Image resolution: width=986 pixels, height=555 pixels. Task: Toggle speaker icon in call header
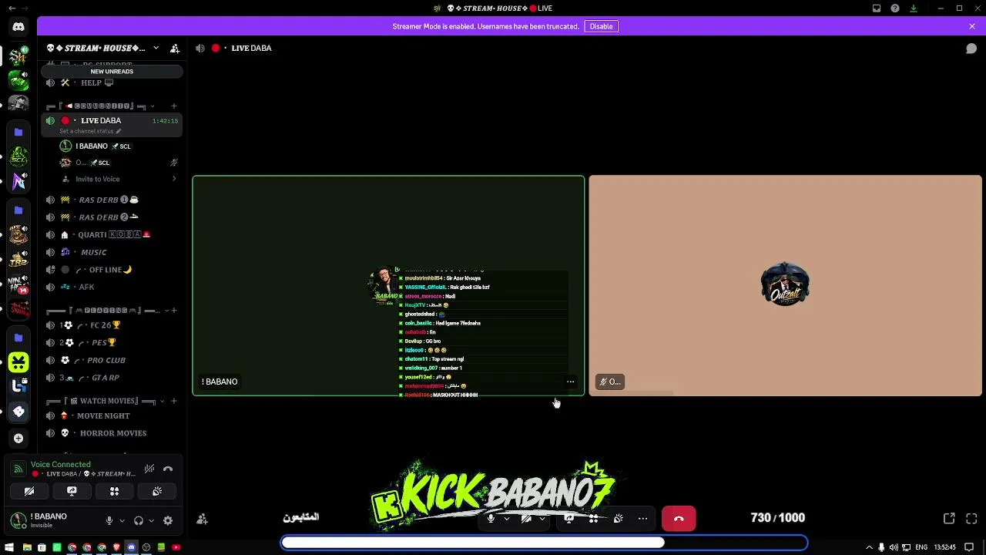pos(200,48)
